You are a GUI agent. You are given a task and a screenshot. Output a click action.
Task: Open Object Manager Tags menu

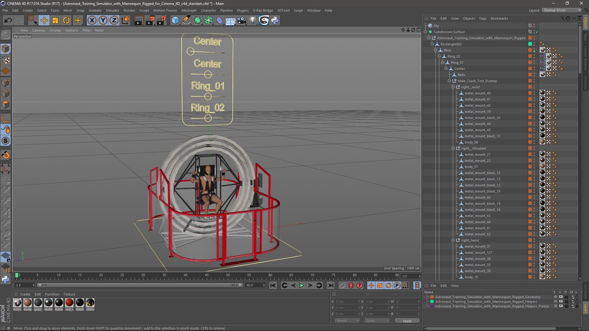(x=483, y=18)
